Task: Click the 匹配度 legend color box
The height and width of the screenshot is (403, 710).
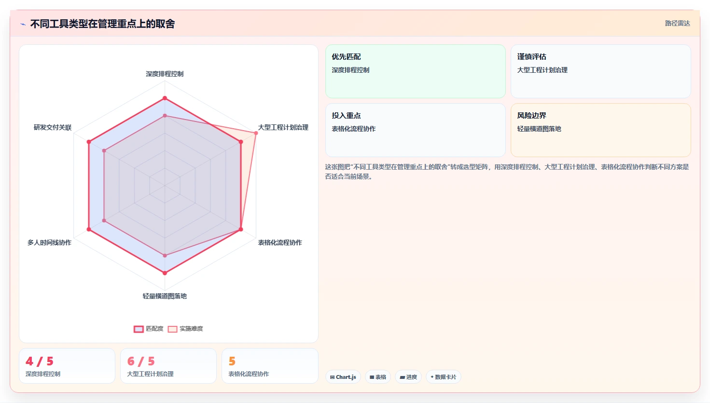Action: tap(139, 329)
